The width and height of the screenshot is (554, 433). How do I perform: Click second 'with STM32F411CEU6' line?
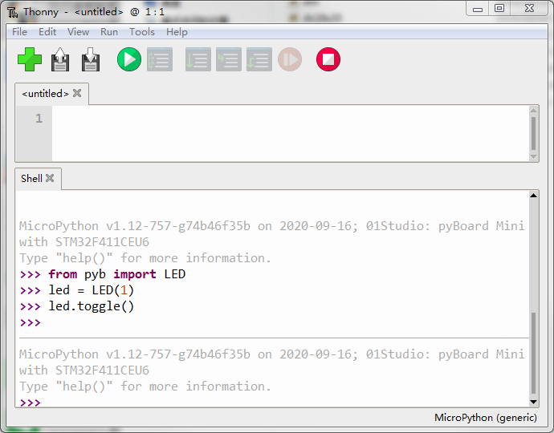pos(84,370)
